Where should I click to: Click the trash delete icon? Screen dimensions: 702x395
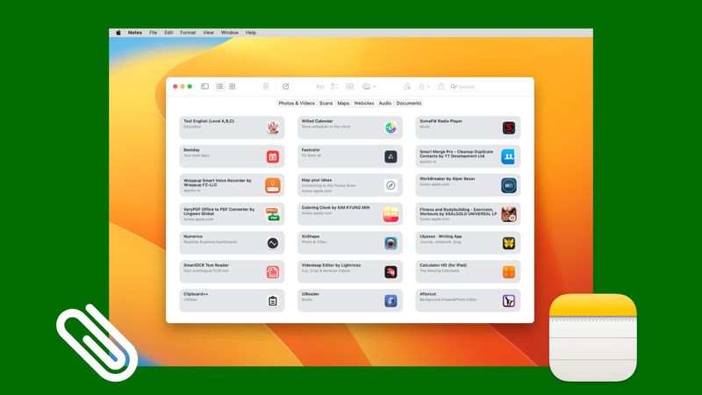point(266,86)
